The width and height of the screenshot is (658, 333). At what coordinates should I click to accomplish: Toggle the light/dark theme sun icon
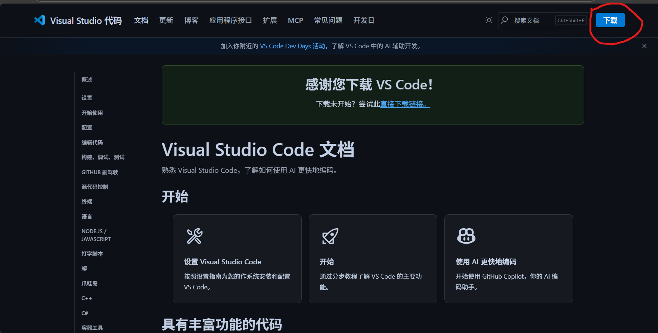(489, 20)
